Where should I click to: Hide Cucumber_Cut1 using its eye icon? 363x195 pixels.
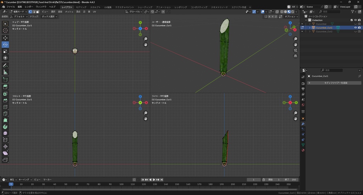[x=356, y=28]
